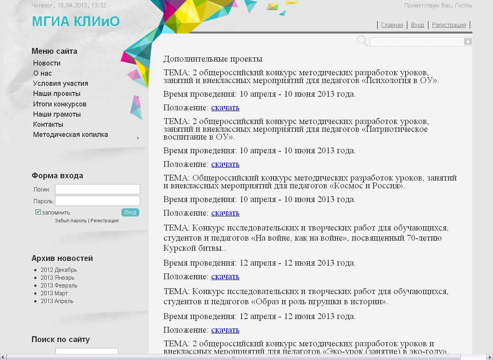The height and width of the screenshot is (360, 493).
Task: Click the Форма входа heading
Action: tap(57, 176)
